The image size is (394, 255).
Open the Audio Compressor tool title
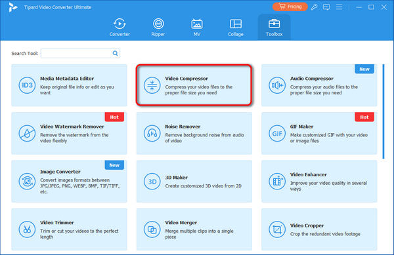pyautogui.click(x=311, y=79)
